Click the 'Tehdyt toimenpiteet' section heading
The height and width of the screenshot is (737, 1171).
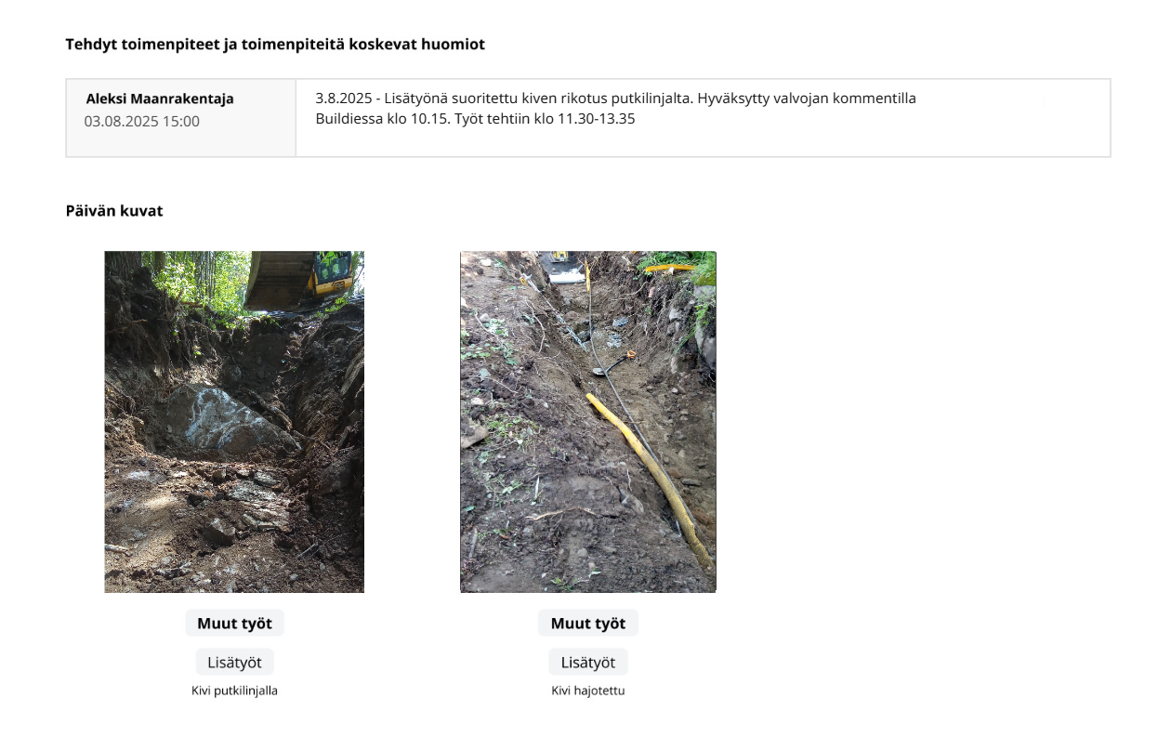[x=275, y=44]
